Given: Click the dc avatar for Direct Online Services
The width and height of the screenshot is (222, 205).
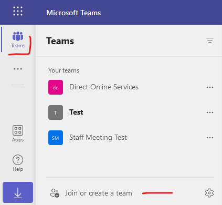Looking at the screenshot, I should 56,87.
